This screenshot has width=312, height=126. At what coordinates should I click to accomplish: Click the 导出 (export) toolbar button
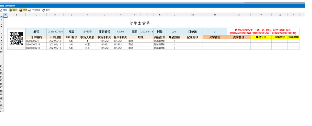click(x=13, y=10)
